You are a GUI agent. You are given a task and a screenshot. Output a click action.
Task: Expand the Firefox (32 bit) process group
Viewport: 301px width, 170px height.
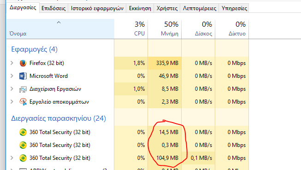point(12,63)
